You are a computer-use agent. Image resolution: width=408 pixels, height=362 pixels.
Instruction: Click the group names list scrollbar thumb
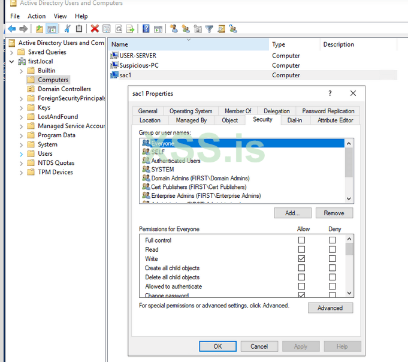click(x=349, y=162)
